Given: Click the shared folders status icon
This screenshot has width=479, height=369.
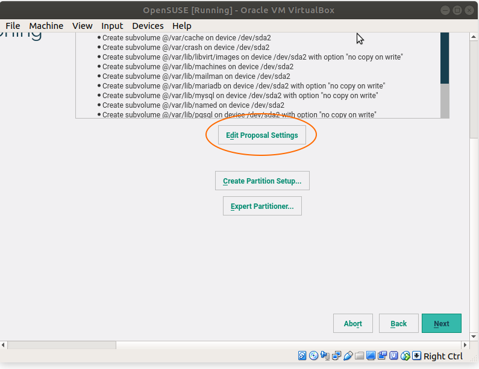Looking at the screenshot, I should tap(359, 356).
